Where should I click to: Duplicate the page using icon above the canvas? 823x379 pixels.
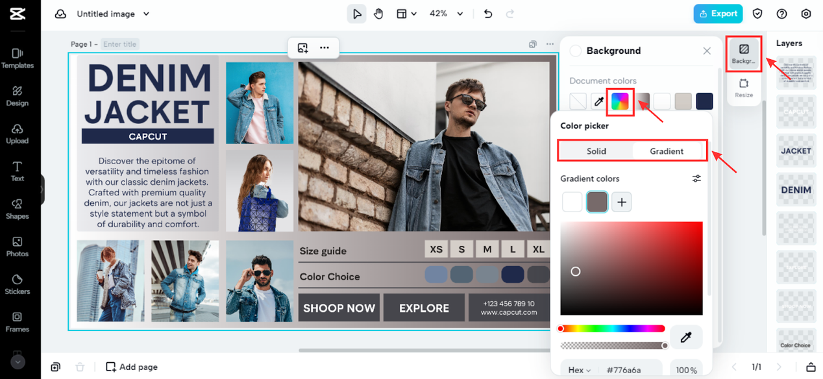533,44
